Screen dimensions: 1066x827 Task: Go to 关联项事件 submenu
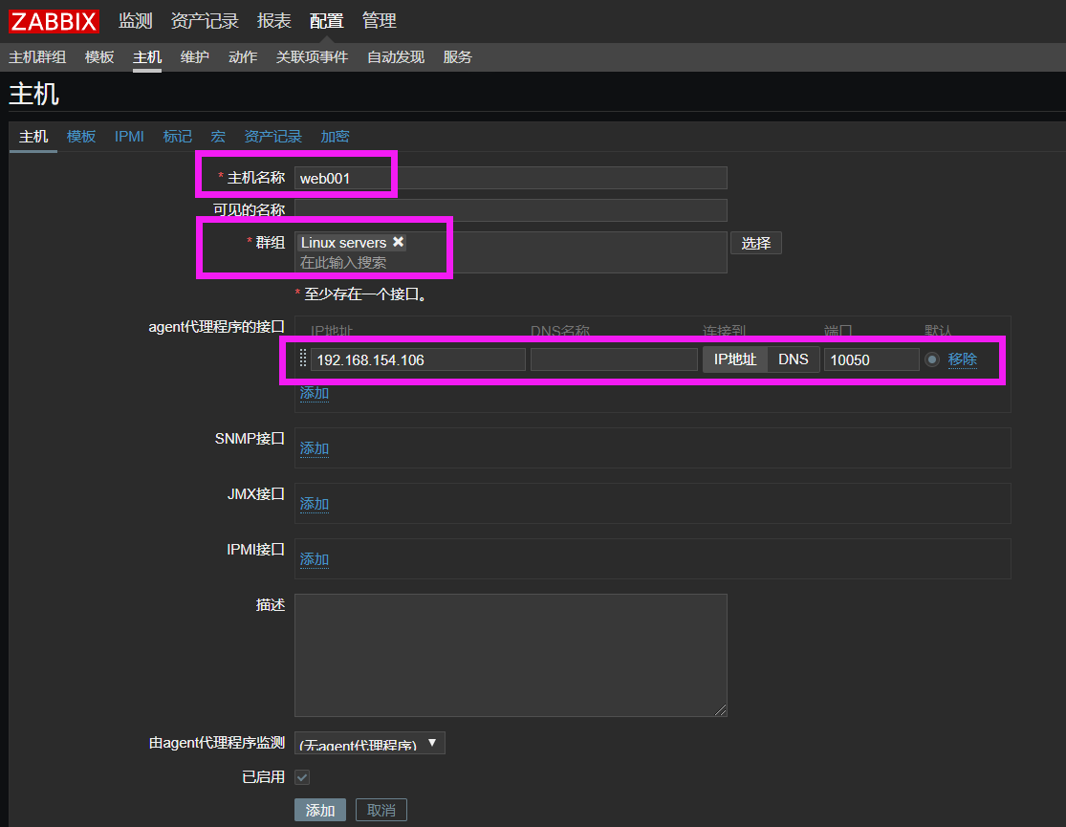(312, 57)
